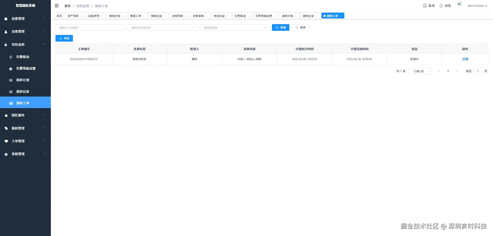Expand the 访客管理 menu
The image size is (493, 236).
pyautogui.click(x=45, y=31)
